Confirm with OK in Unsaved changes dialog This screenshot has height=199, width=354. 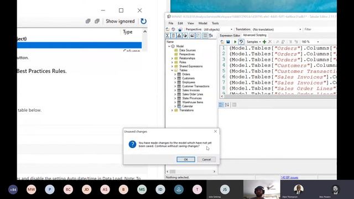[x=186, y=160]
